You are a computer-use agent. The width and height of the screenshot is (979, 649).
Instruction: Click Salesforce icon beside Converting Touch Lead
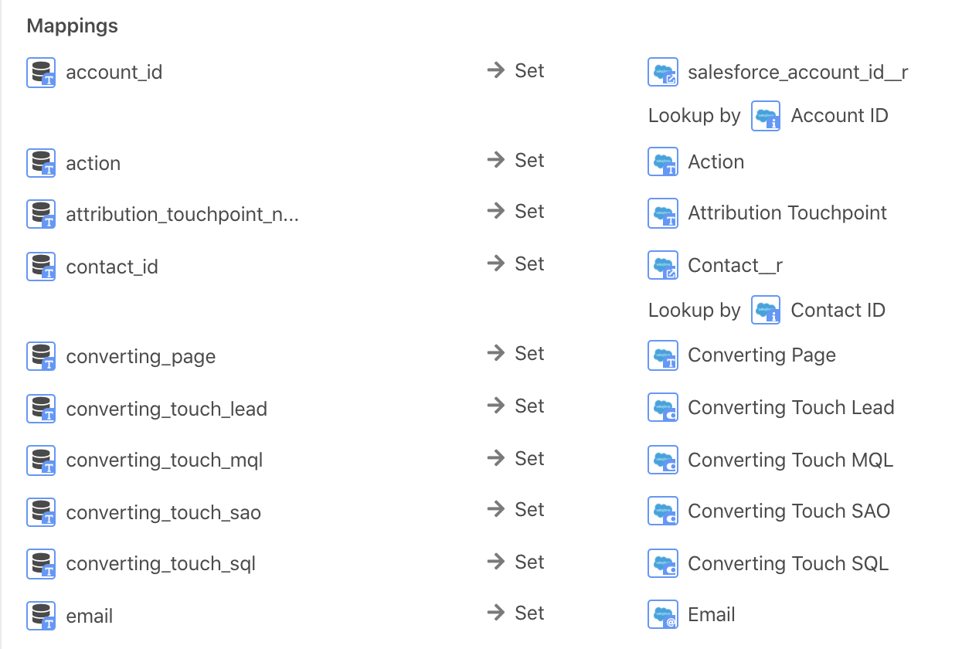pyautogui.click(x=663, y=408)
